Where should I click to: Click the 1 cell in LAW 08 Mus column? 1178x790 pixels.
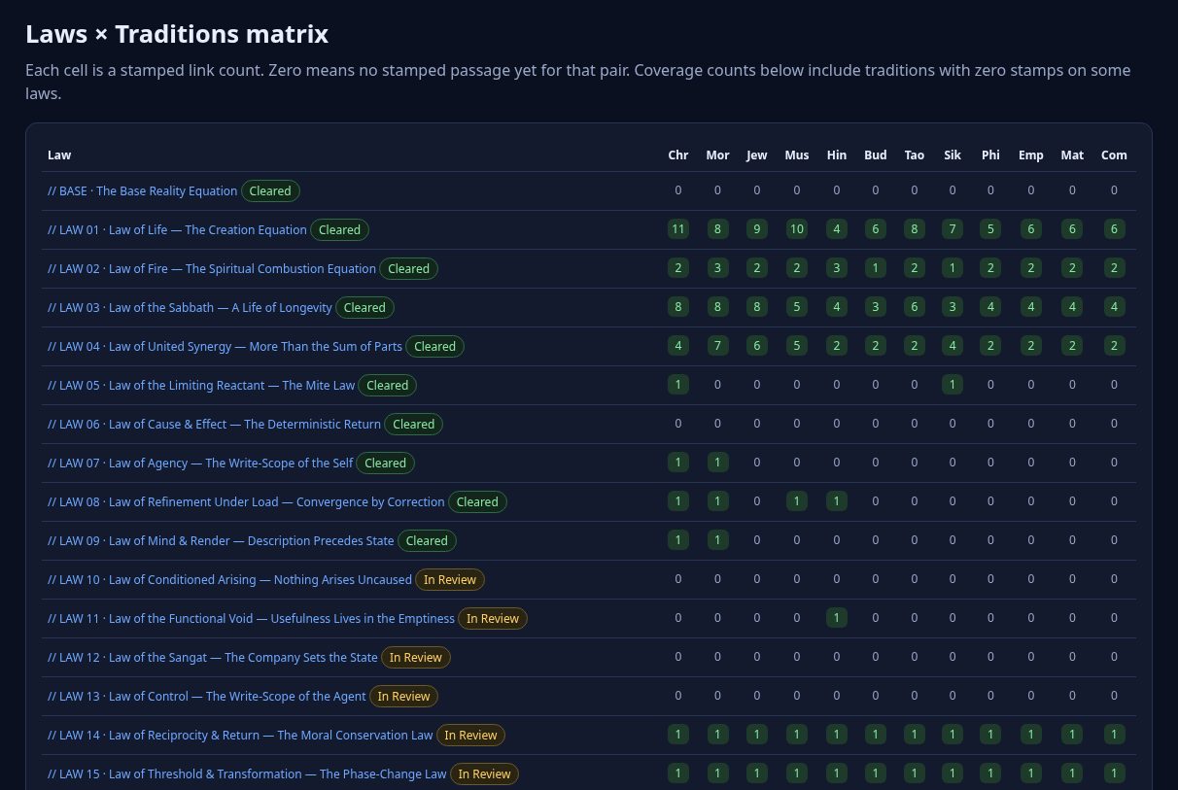[x=797, y=501]
